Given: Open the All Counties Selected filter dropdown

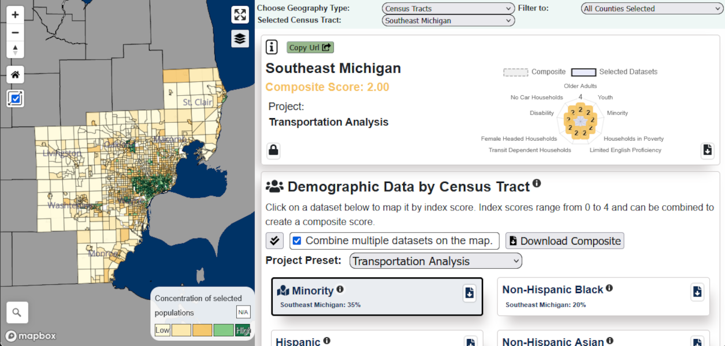Looking at the screenshot, I should tap(651, 8).
